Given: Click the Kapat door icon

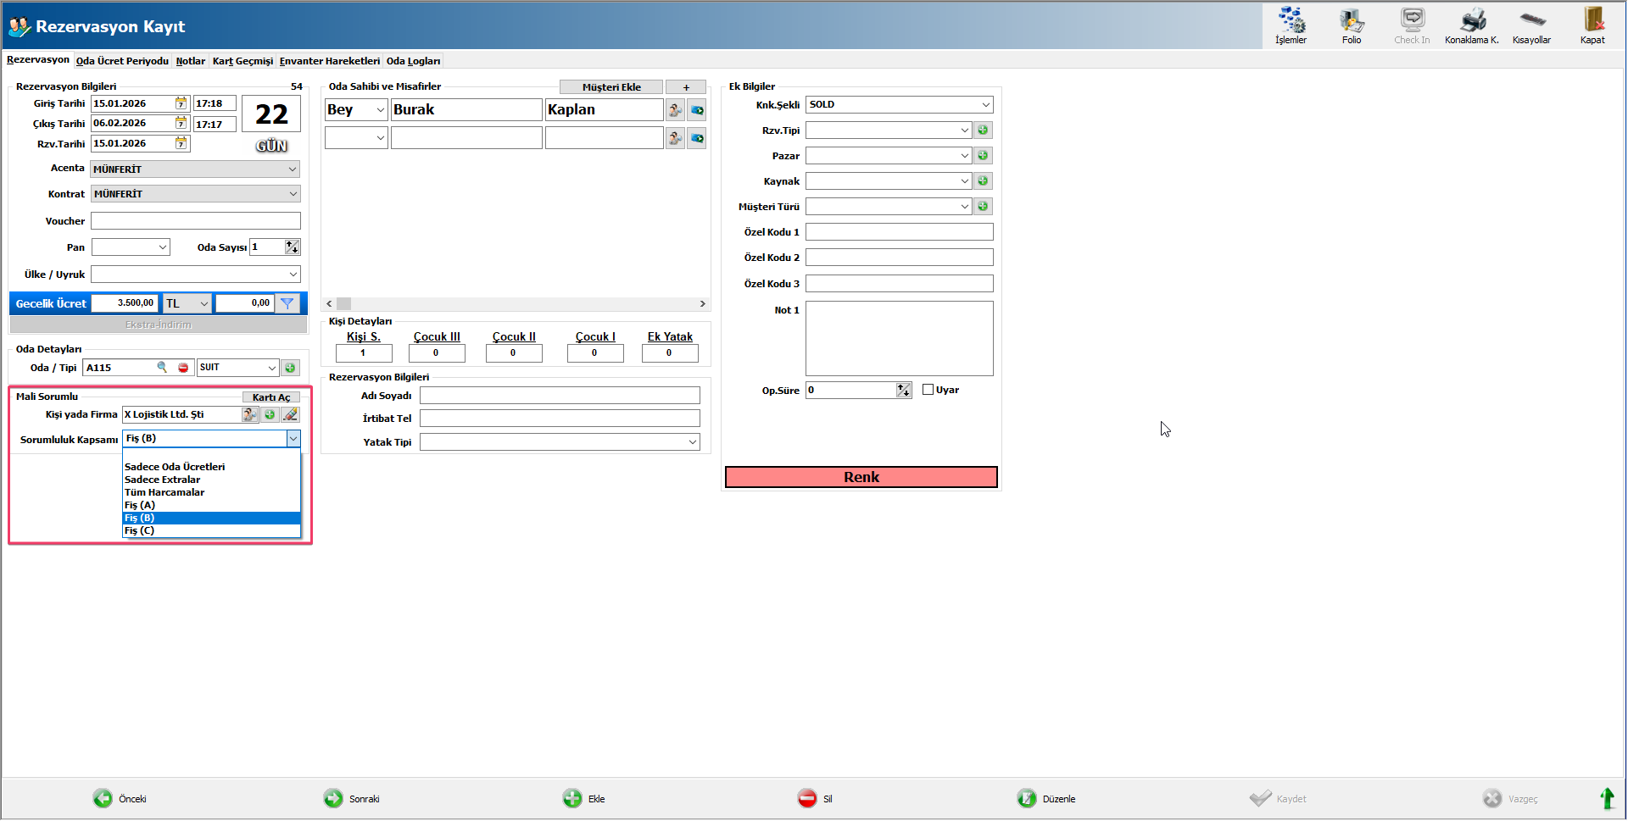Looking at the screenshot, I should pyautogui.click(x=1592, y=20).
